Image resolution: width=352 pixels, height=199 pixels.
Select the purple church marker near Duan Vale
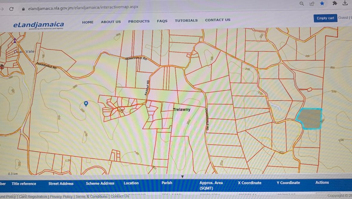click(x=15, y=40)
